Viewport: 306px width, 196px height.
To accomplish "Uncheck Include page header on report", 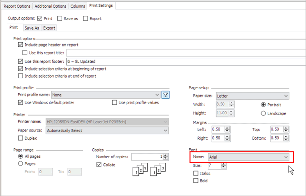I will tap(20, 45).
